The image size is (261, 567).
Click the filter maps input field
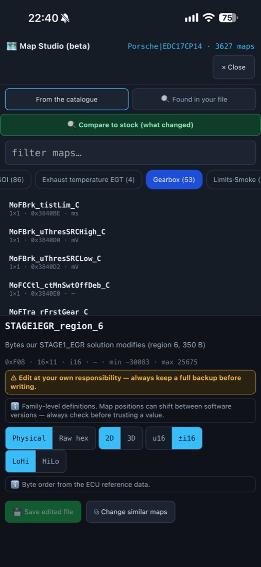point(130,153)
